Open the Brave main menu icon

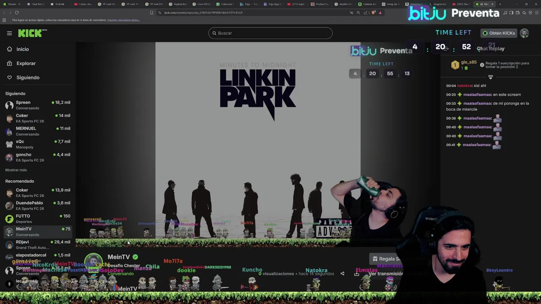(x=536, y=13)
